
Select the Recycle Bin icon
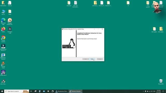tap(161, 82)
